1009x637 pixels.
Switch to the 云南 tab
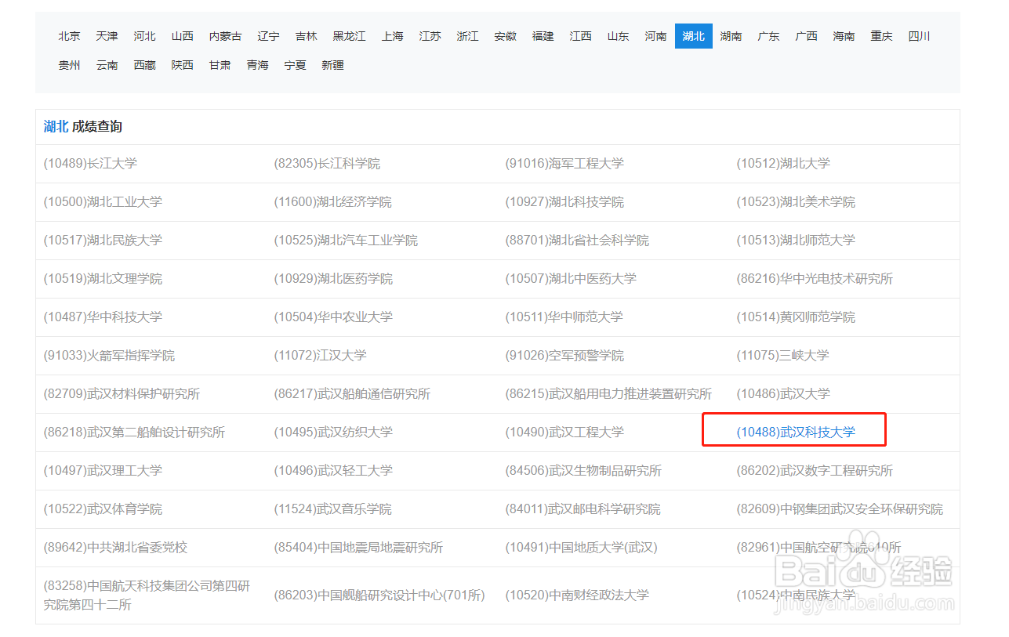tap(107, 65)
